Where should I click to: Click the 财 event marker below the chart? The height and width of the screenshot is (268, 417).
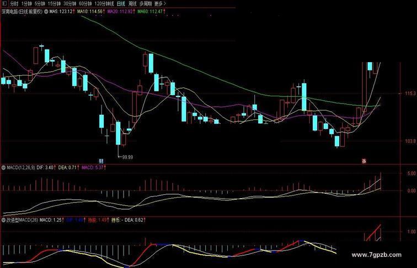[101, 161]
